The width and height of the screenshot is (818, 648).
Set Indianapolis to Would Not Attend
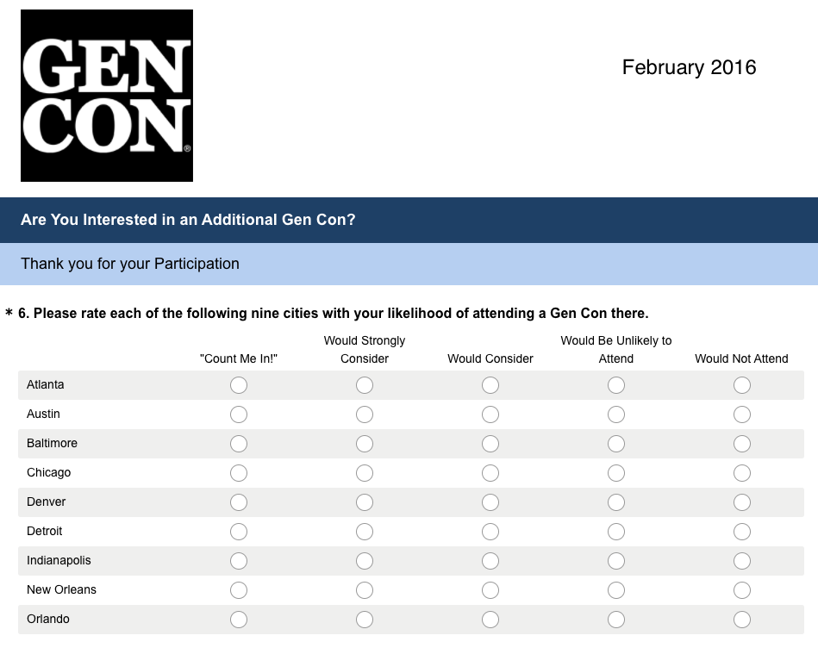(741, 560)
